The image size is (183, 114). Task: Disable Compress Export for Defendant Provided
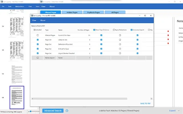click(137, 44)
